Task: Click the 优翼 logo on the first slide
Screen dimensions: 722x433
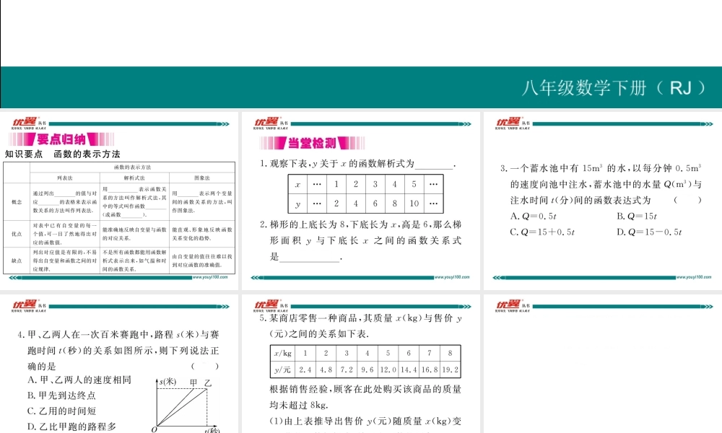Action: [x=22, y=122]
